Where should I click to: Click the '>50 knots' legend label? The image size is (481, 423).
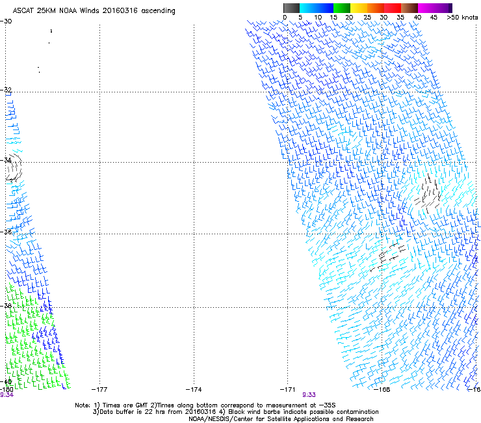(x=462, y=18)
